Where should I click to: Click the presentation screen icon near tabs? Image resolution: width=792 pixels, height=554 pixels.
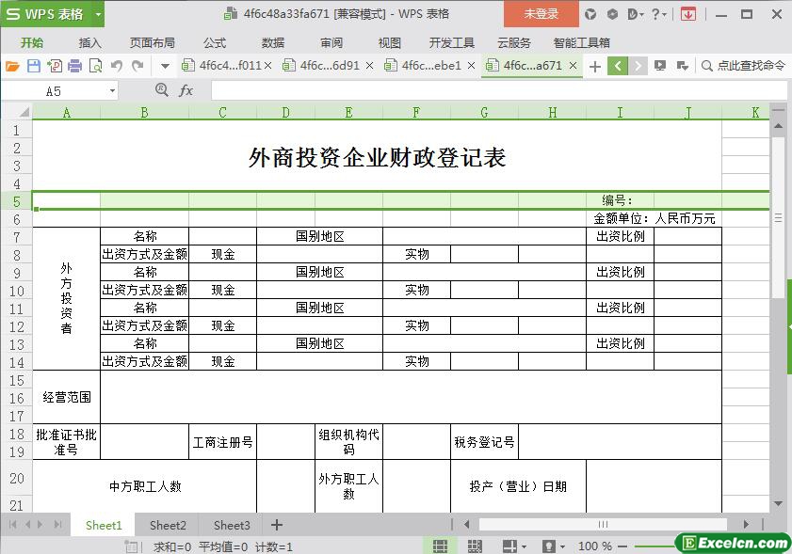pyautogui.click(x=659, y=66)
